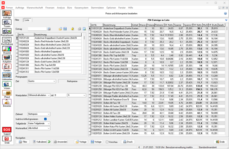Click the Kalkulieren button
This screenshot has width=229, height=149.
pyautogui.click(x=40, y=142)
